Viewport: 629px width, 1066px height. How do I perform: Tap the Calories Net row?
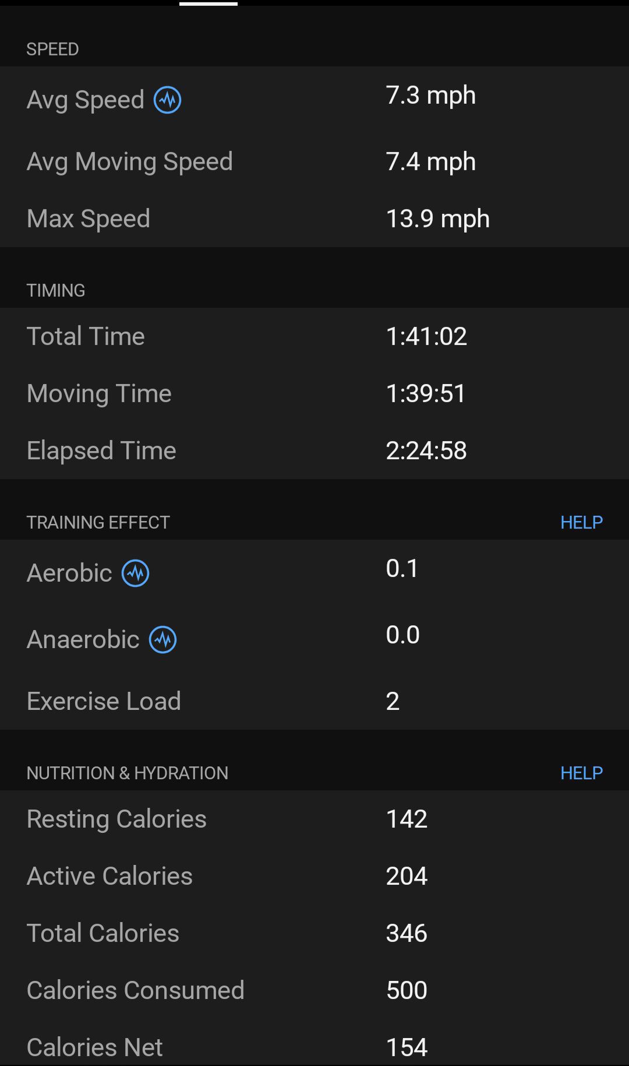314,1047
